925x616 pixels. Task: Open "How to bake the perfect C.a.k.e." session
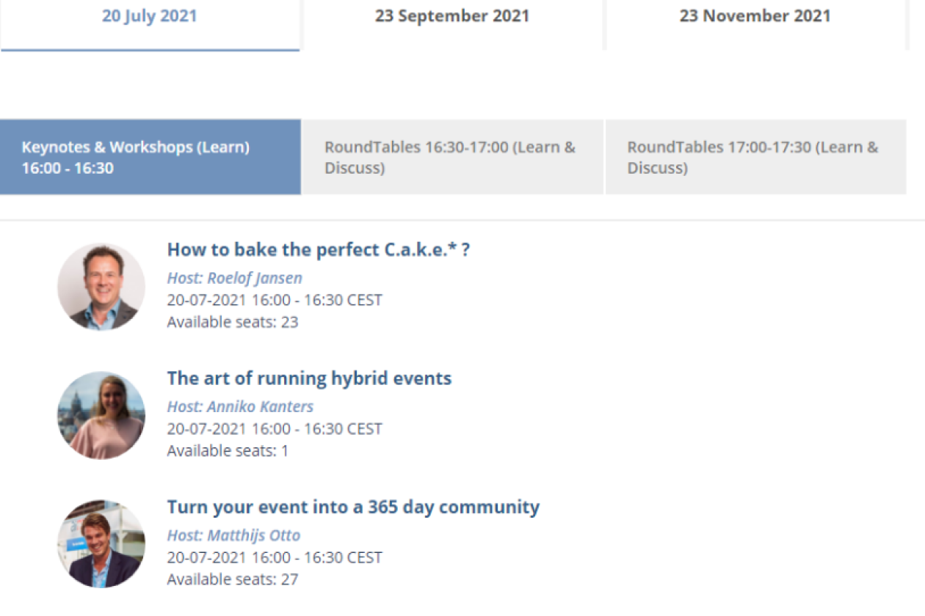point(318,249)
